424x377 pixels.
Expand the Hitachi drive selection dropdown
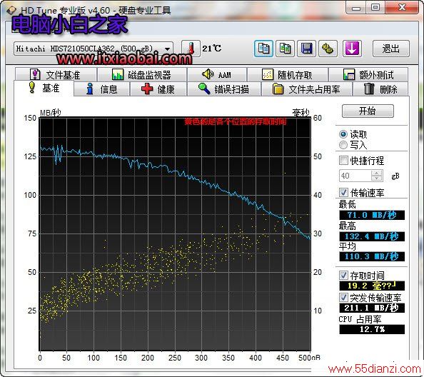pyautogui.click(x=167, y=49)
